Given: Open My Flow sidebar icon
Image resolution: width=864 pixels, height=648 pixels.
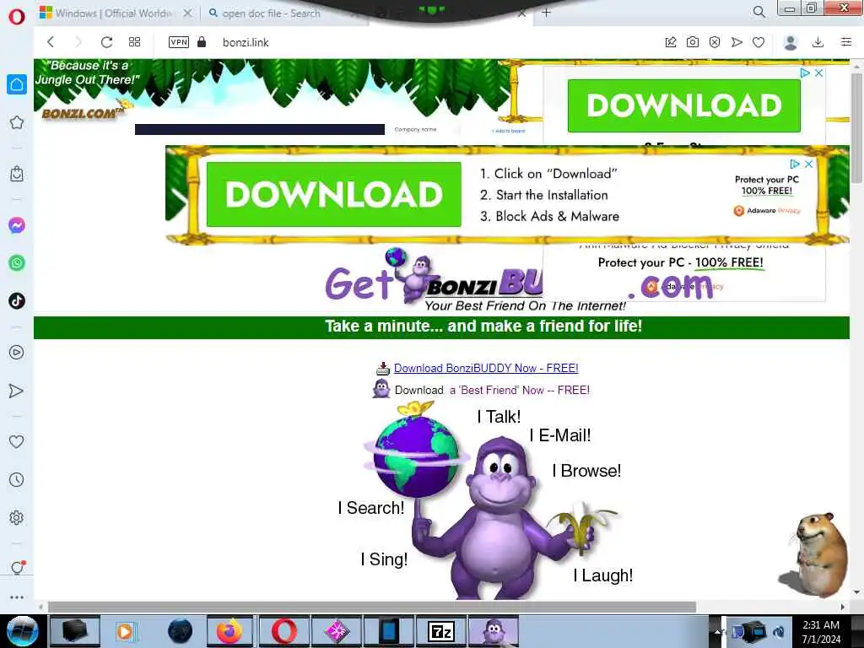Looking at the screenshot, I should (17, 391).
